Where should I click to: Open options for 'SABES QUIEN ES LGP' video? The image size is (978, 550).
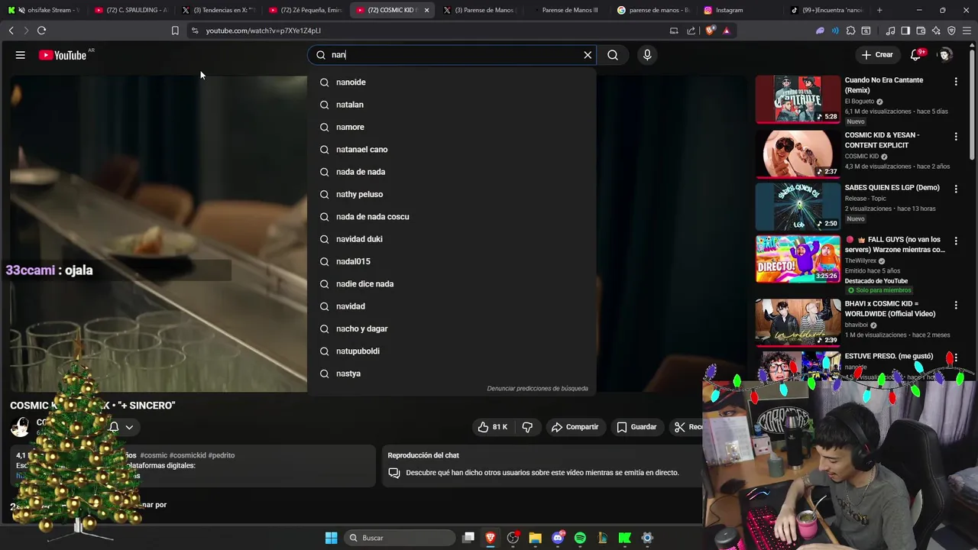click(x=955, y=188)
